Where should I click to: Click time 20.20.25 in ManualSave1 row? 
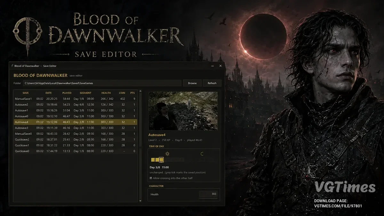tap(52, 99)
